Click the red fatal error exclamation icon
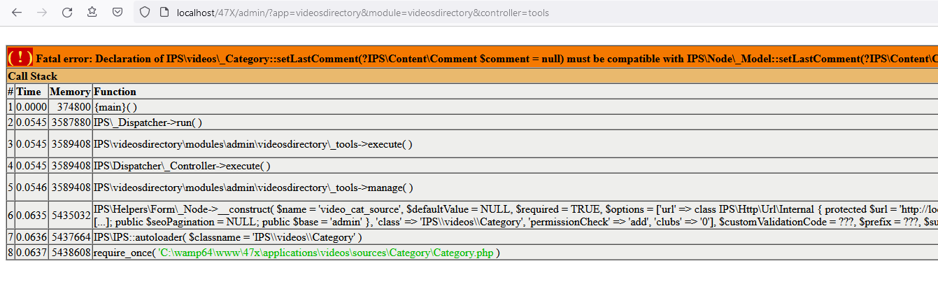 tap(20, 57)
